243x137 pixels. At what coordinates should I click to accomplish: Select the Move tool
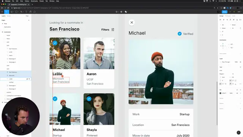(x=7, y=12)
